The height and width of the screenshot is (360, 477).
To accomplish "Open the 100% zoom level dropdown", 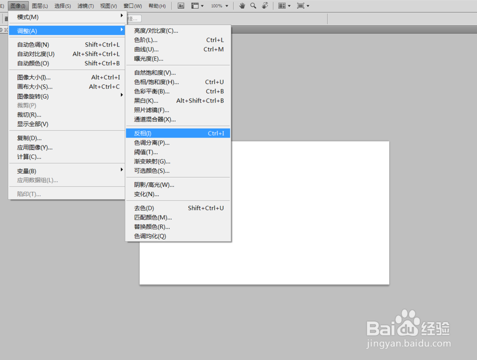I will [x=219, y=6].
